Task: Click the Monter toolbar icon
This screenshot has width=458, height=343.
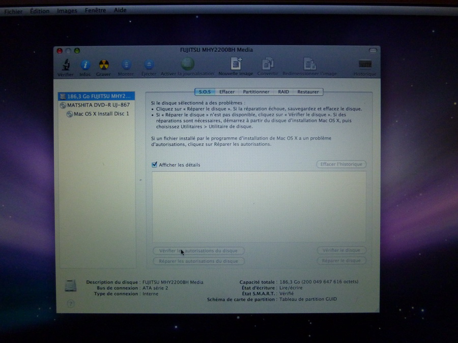Action: [126, 65]
